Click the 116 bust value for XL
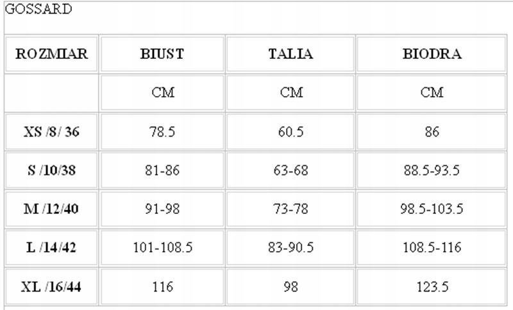 [x=162, y=286]
